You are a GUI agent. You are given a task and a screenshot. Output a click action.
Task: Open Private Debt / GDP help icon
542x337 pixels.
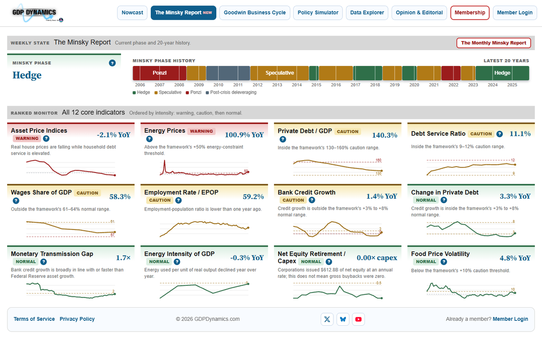click(283, 139)
